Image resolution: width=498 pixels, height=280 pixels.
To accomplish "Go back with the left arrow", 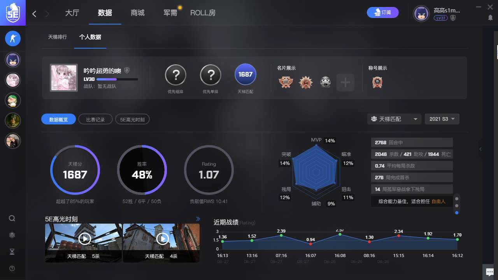I will click(x=34, y=14).
